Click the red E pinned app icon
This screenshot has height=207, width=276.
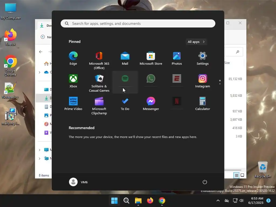[x=177, y=78]
